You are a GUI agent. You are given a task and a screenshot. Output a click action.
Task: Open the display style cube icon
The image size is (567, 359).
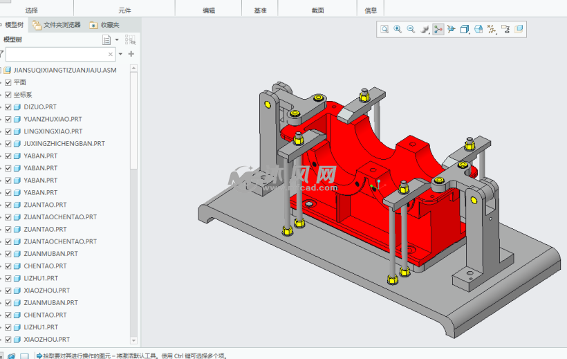(x=465, y=29)
